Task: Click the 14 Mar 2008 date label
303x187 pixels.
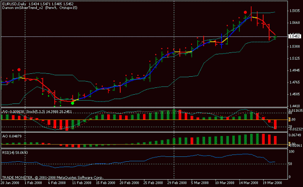Action: 248,183
